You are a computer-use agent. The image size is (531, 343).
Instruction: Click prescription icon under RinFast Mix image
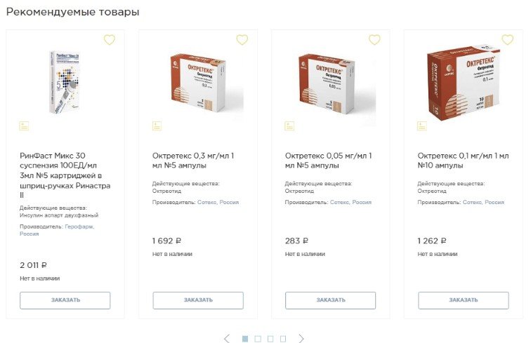pyautogui.click(x=25, y=126)
